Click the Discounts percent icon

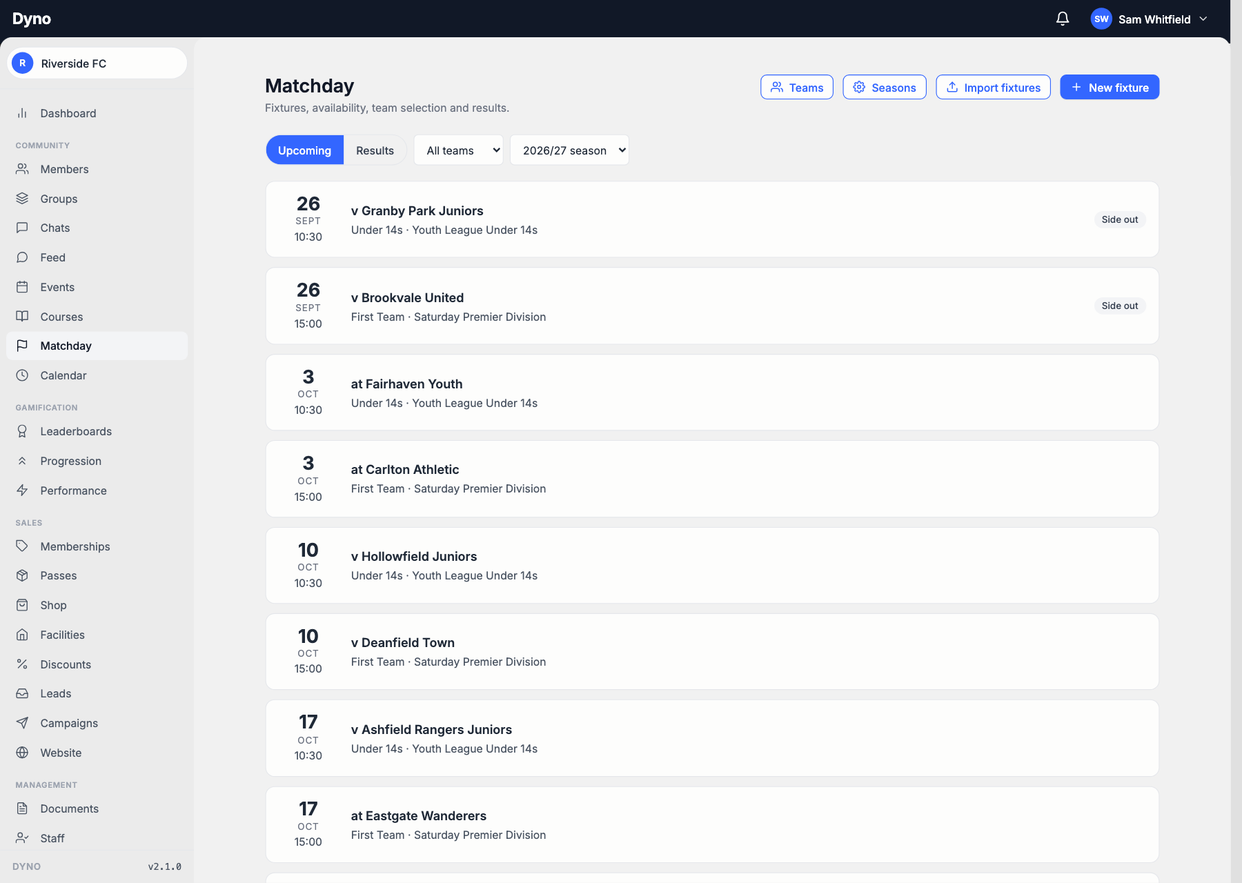[x=22, y=664]
